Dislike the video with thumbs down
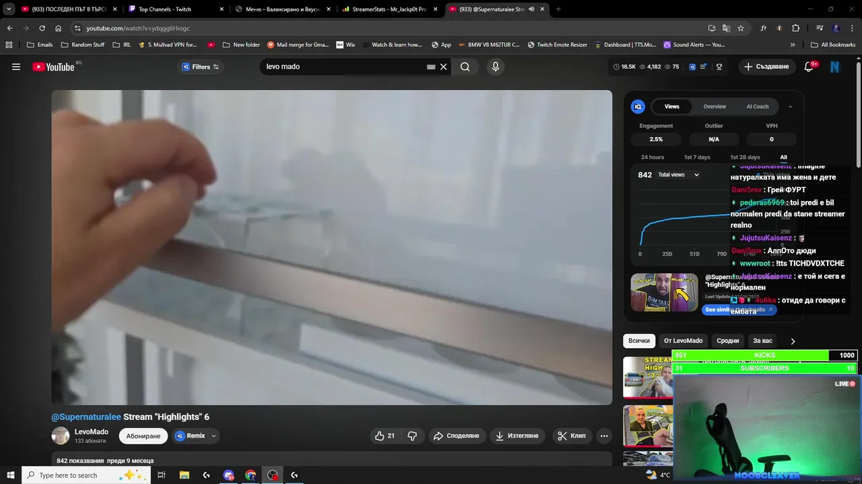The width and height of the screenshot is (862, 484). (x=412, y=436)
